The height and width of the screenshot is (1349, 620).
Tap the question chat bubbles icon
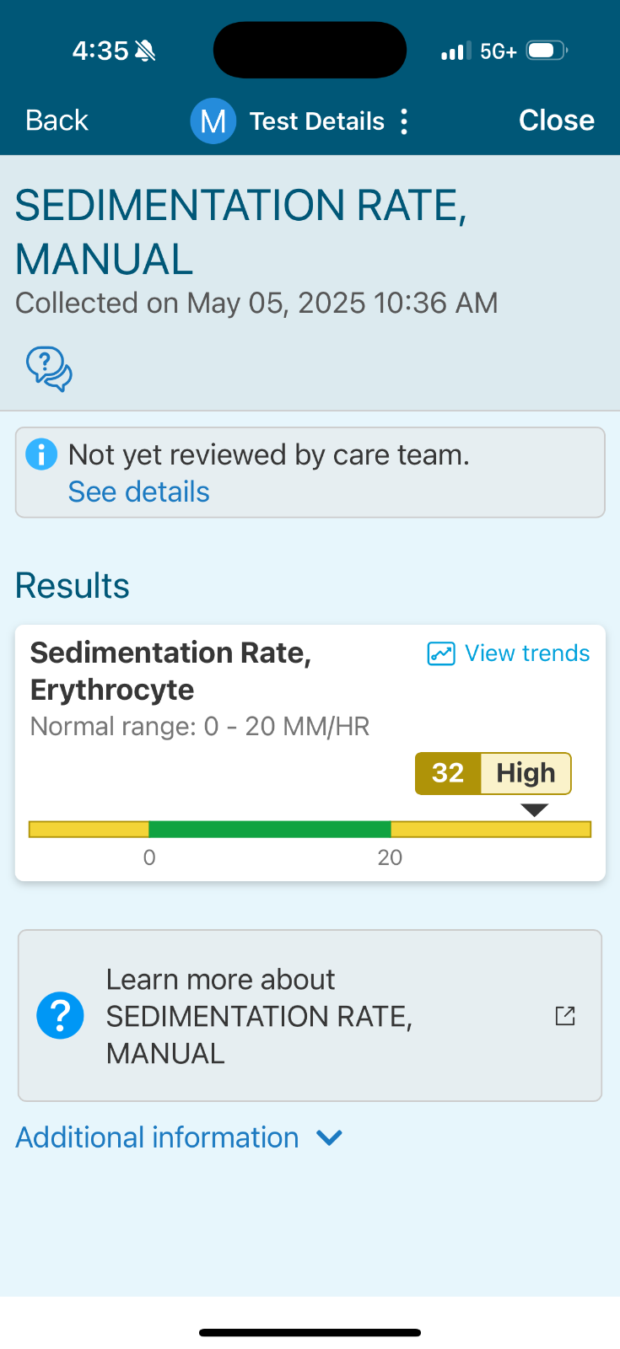tap(49, 368)
